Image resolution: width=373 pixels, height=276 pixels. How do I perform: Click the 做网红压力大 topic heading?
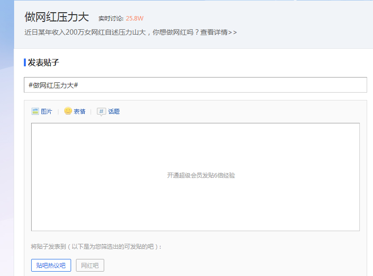click(x=56, y=17)
